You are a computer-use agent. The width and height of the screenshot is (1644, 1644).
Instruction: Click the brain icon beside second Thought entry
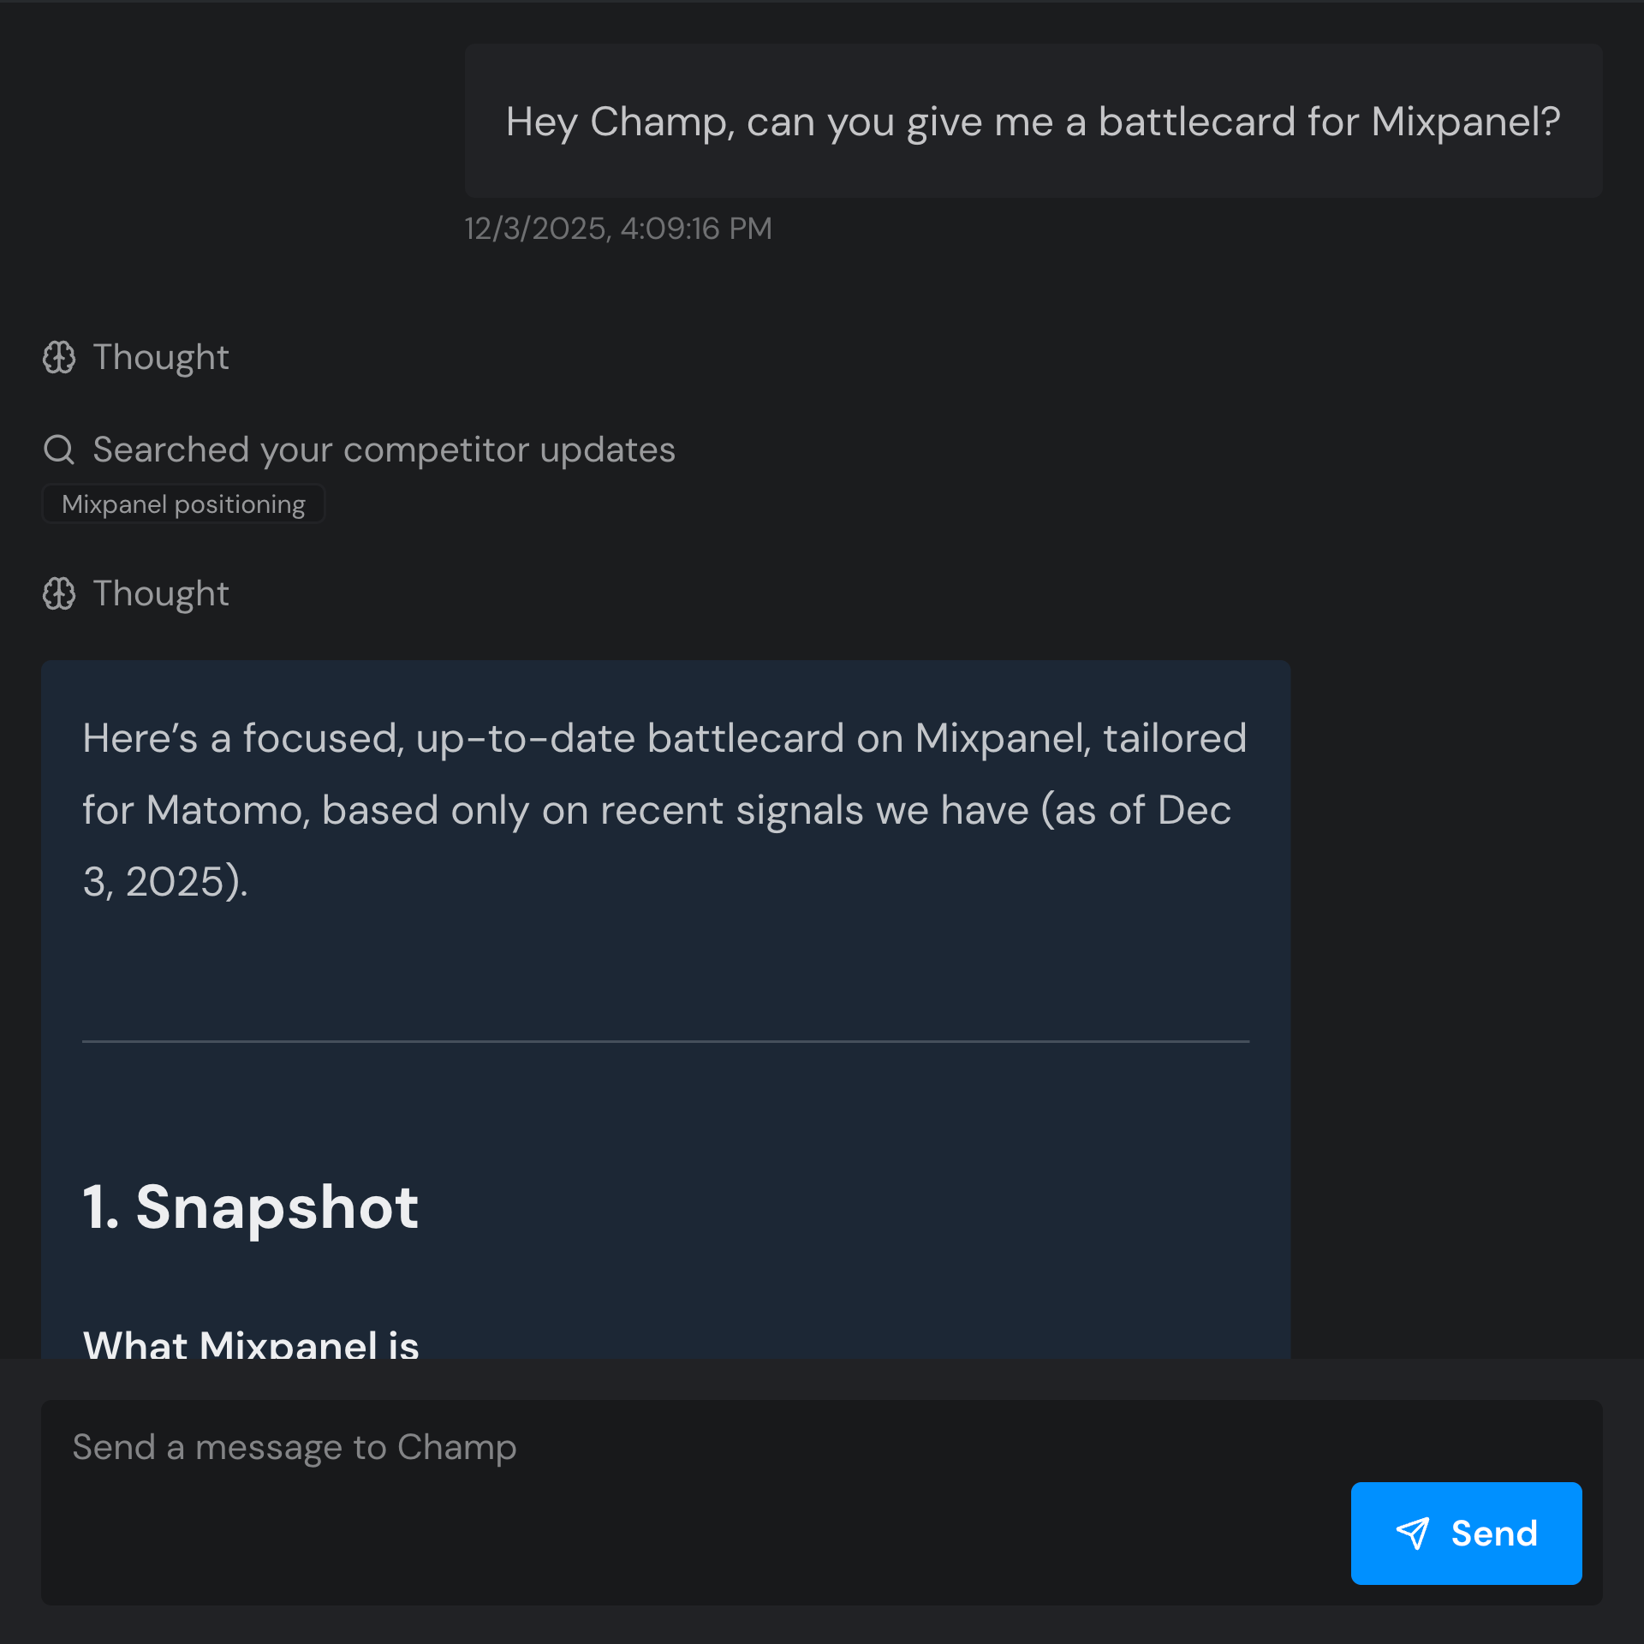point(59,594)
